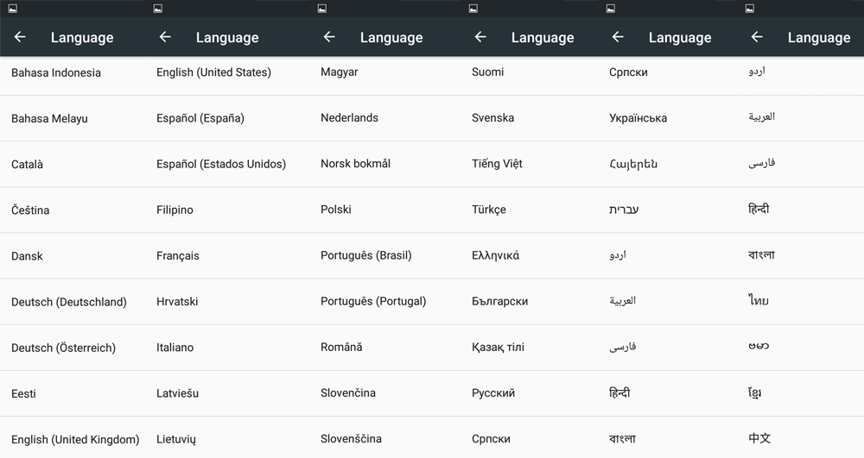Viewport: 864px width, 458px height.
Task: Tap back arrow above the Українська list
Action: coord(618,37)
